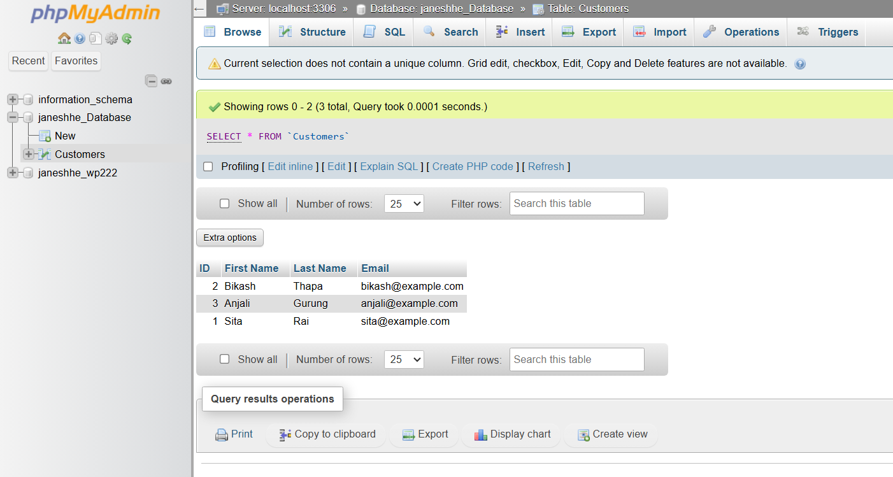Open help icon beside unique column warning
Viewport: 893px width, 477px height.
[800, 64]
